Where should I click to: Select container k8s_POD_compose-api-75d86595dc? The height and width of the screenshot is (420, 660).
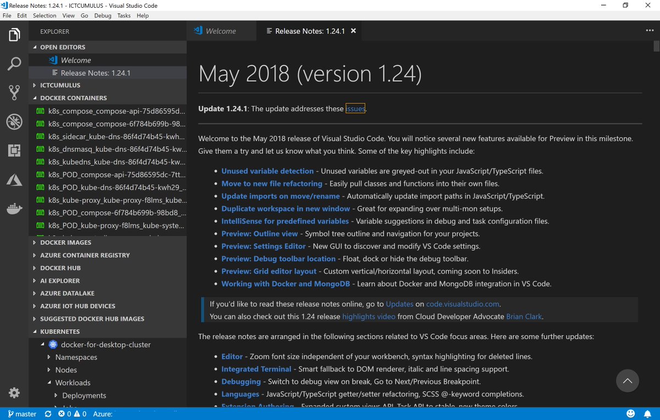coord(108,175)
